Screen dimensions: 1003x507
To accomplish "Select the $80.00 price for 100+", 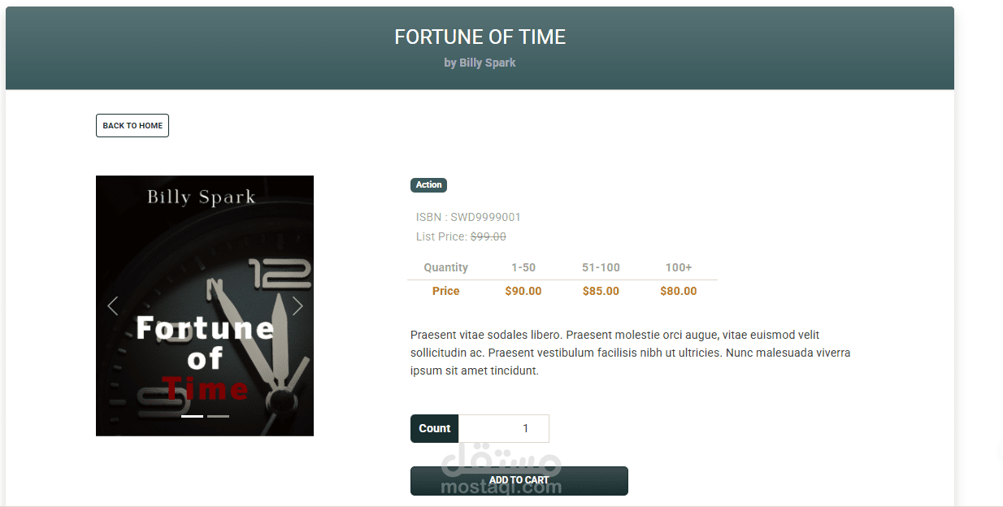I will 679,291.
